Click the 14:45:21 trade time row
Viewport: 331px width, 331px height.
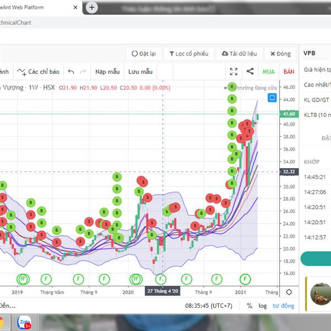click(316, 177)
